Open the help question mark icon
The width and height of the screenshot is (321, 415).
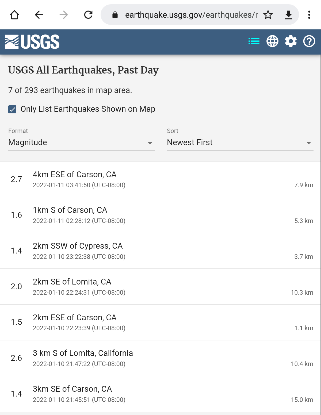click(309, 41)
